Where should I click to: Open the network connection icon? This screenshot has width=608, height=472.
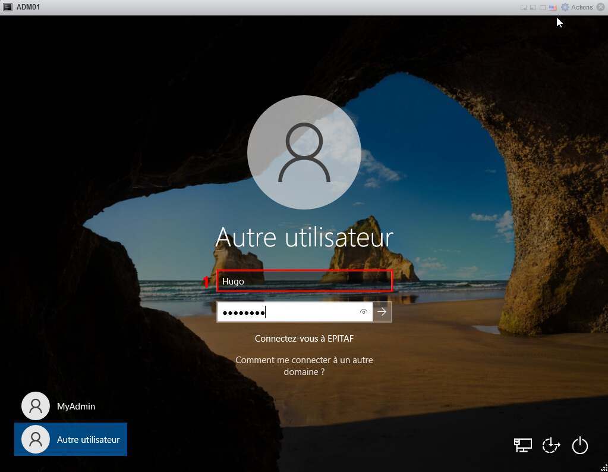(523, 445)
